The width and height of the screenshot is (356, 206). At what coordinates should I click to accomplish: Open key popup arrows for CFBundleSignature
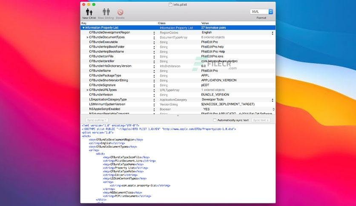tap(154, 86)
